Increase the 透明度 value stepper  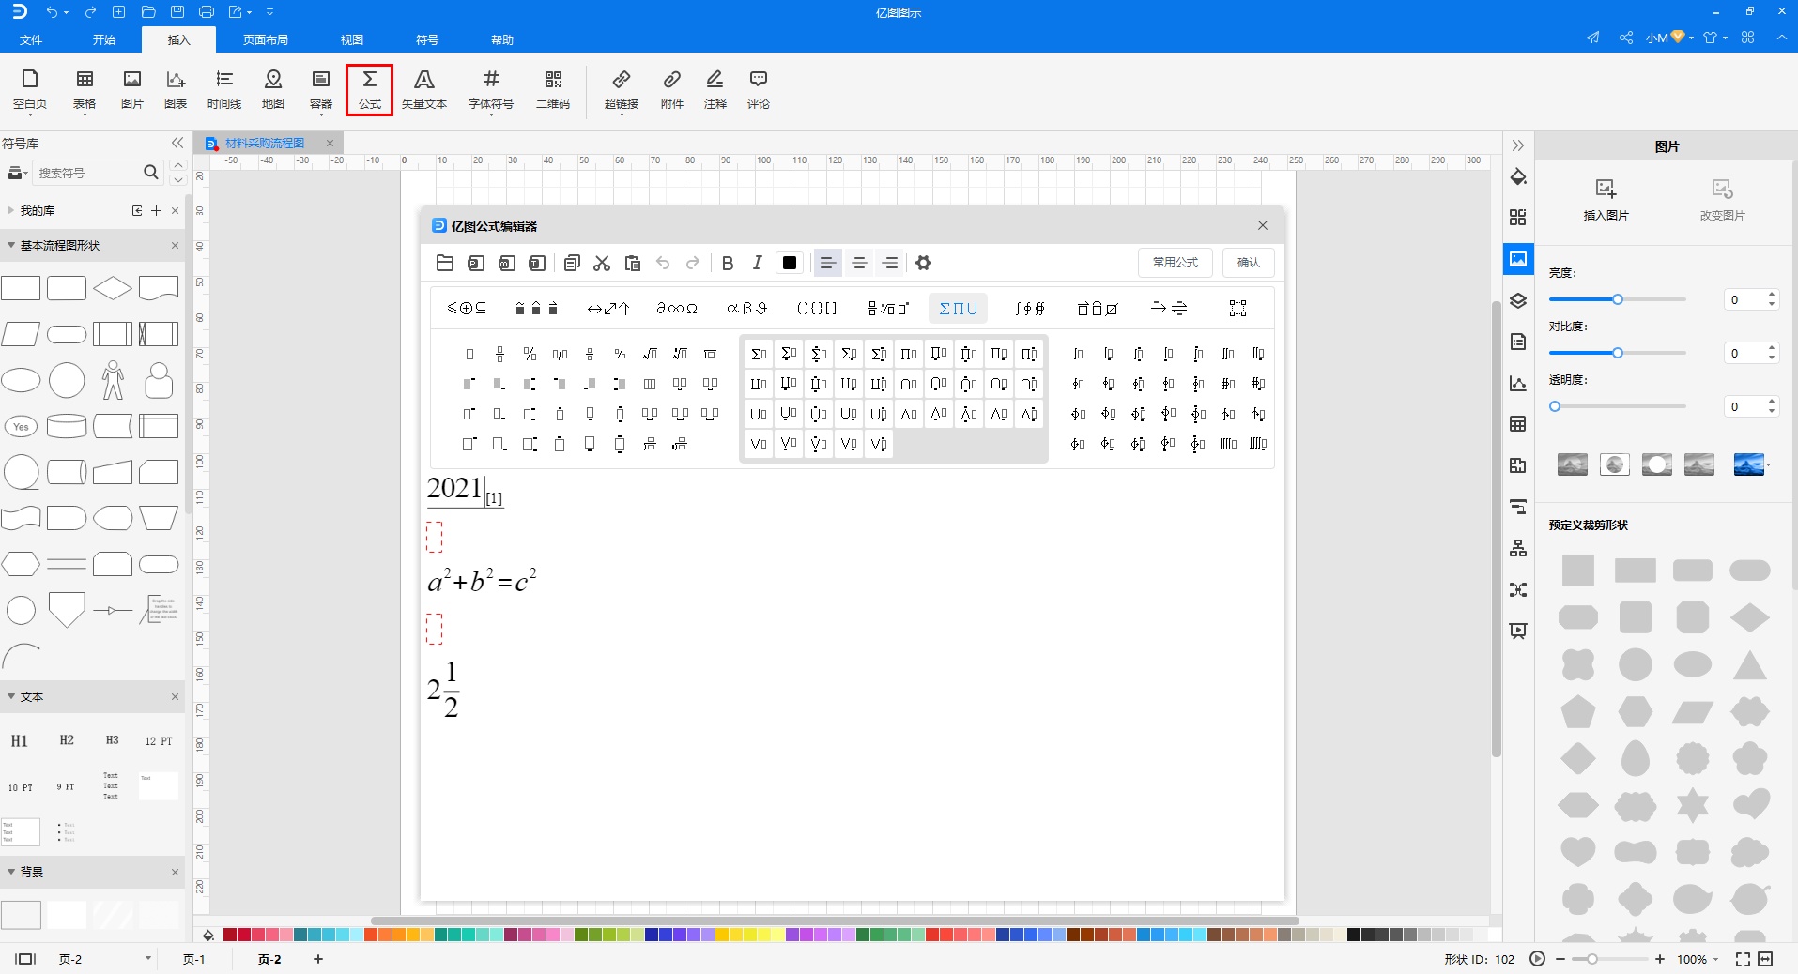[1772, 402]
